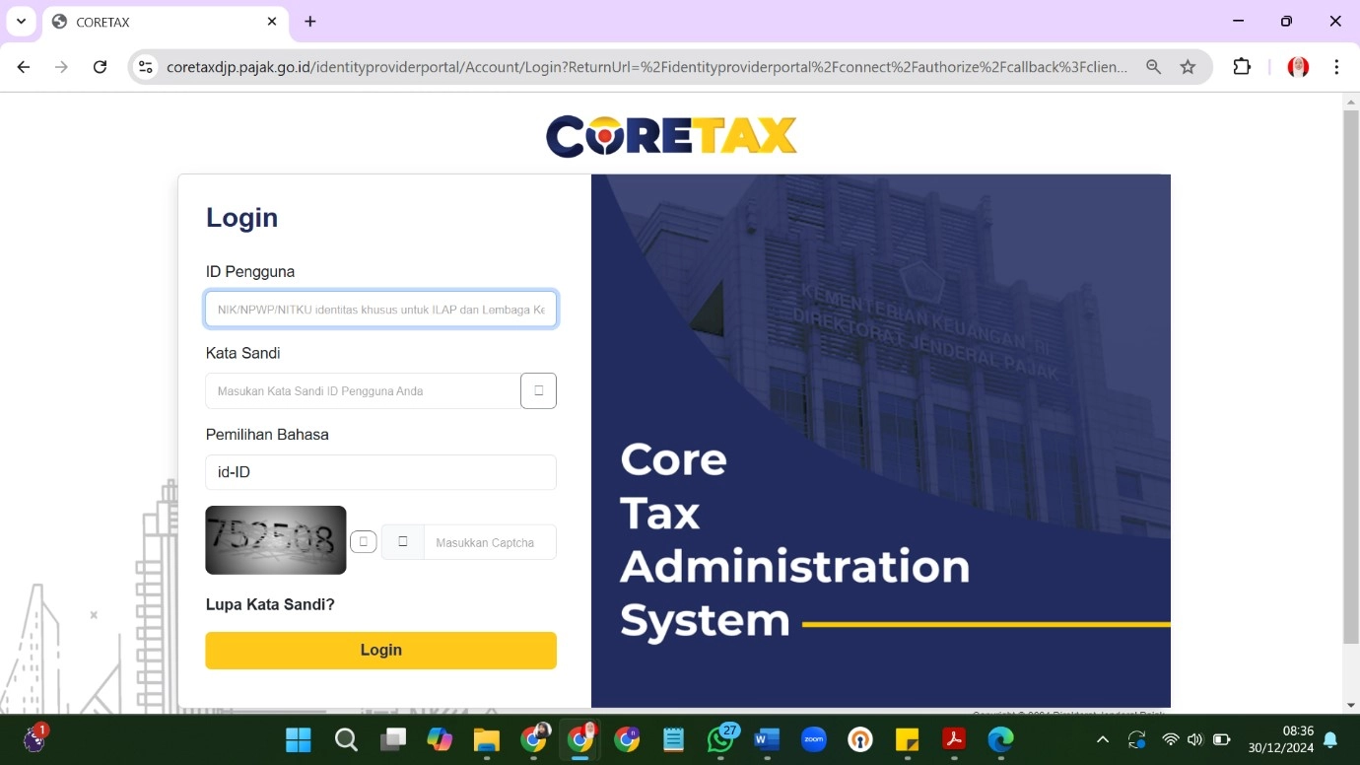Click into the Masukkan Captcha field

tap(489, 542)
